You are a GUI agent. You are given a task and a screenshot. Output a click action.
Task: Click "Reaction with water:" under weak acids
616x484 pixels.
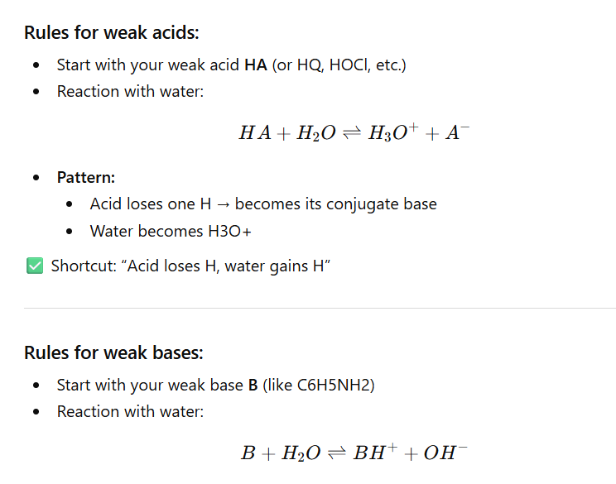130,91
